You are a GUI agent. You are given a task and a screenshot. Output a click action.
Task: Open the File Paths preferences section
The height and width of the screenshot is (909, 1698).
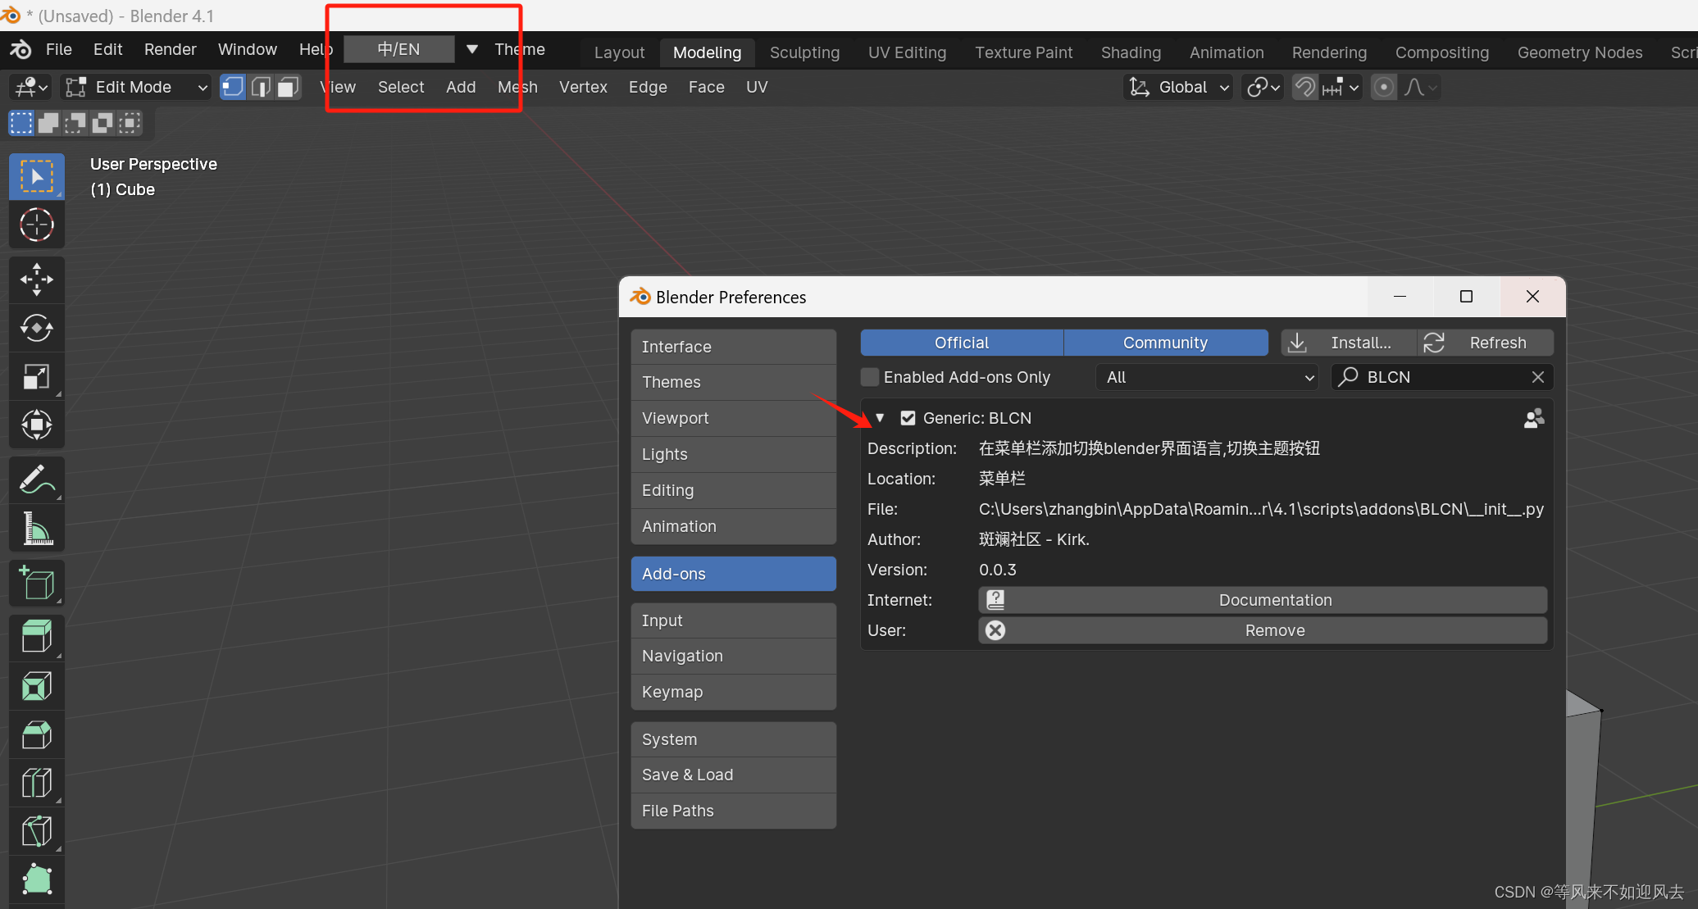733,811
